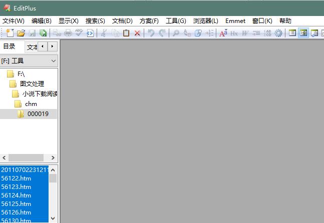Toggle the output window icon
This screenshot has height=223, width=324.
314,33
